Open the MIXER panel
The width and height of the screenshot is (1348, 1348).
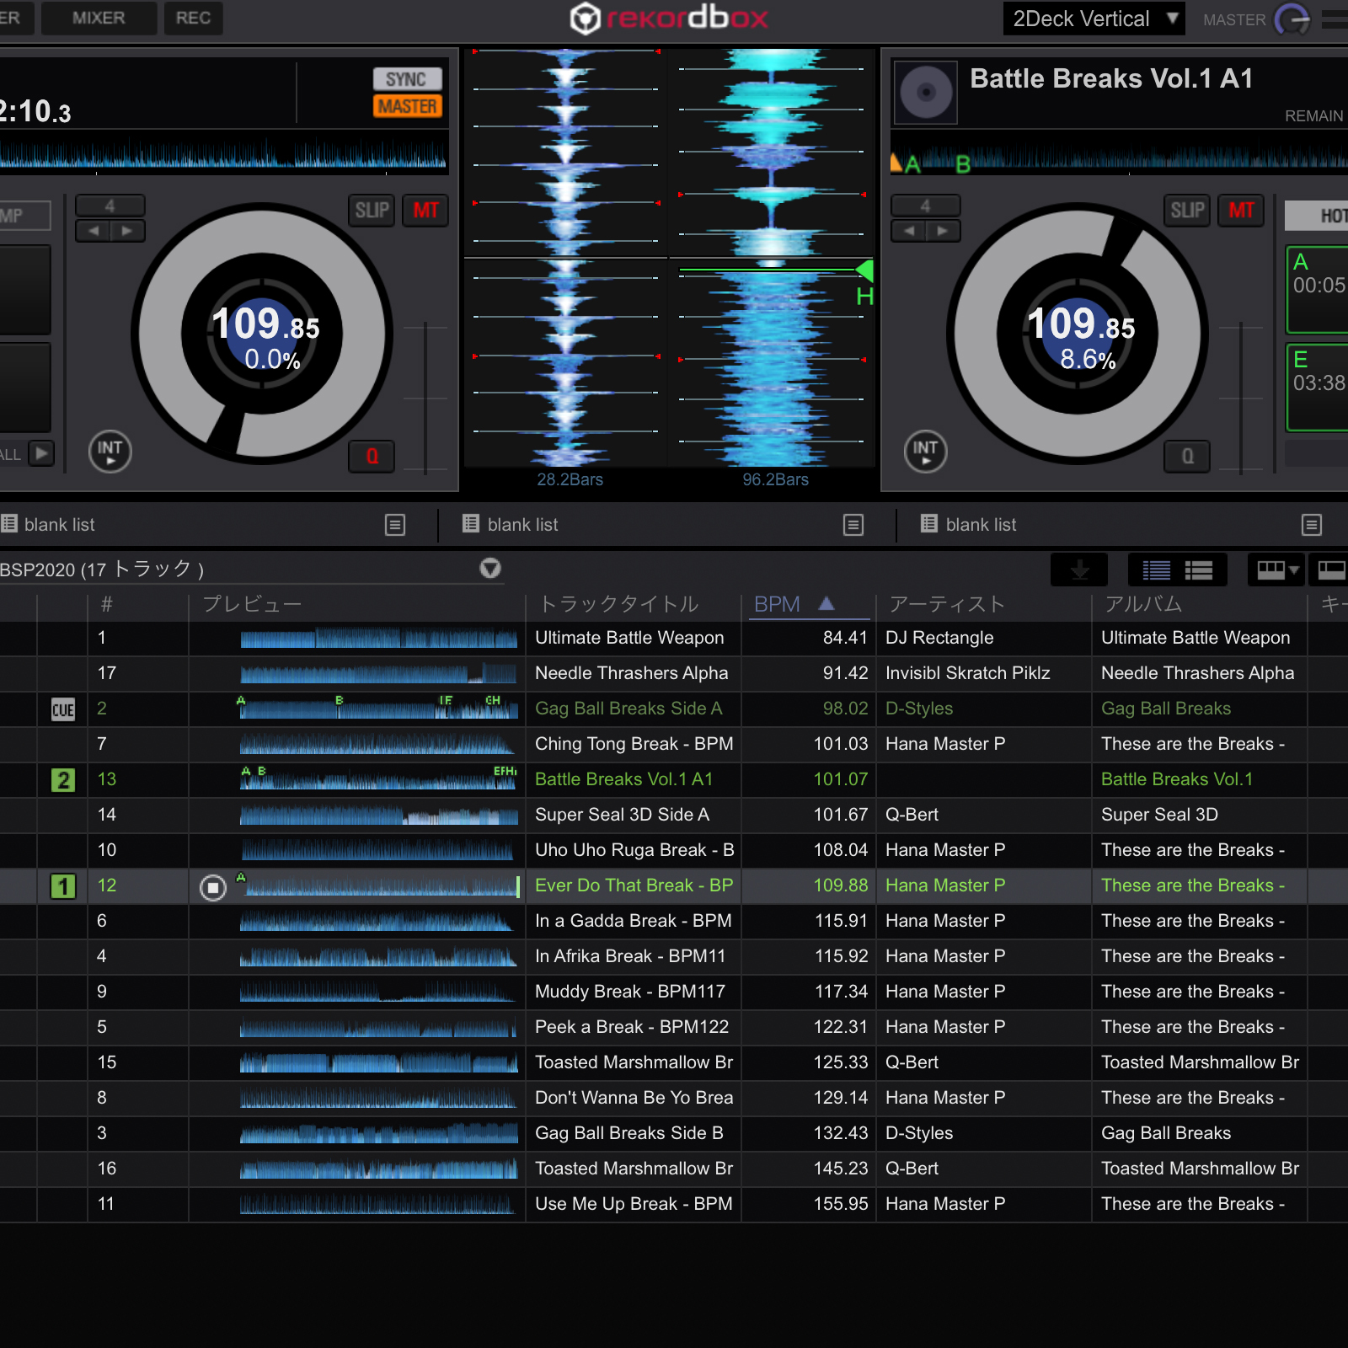99,18
